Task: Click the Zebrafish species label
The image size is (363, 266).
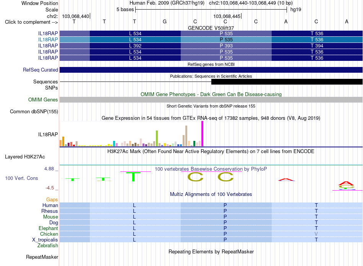Action: (x=48, y=245)
